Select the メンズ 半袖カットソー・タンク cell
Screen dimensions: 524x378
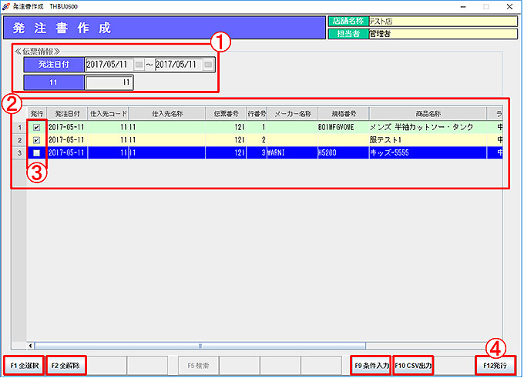[x=427, y=127]
